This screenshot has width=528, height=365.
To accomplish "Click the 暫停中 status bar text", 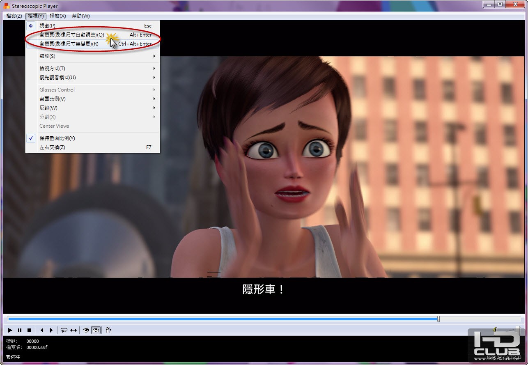I will [x=13, y=357].
